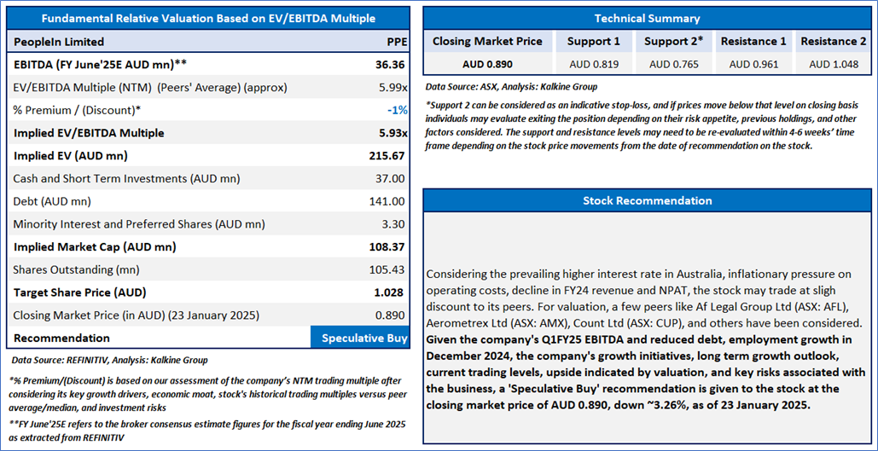Click the implied market cap value 108.37
The image size is (878, 451).
(388, 246)
